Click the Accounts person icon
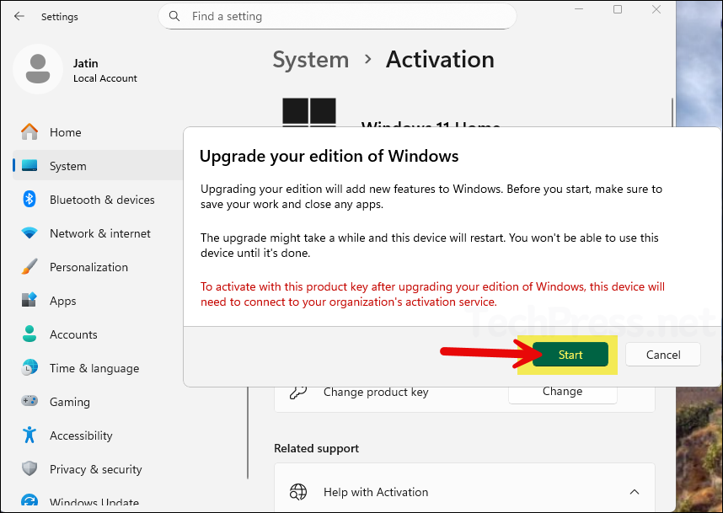This screenshot has width=723, height=513. pyautogui.click(x=29, y=334)
